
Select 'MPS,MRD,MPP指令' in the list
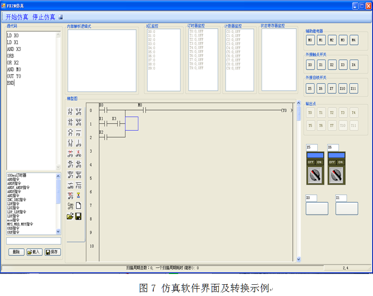pos(20,224)
